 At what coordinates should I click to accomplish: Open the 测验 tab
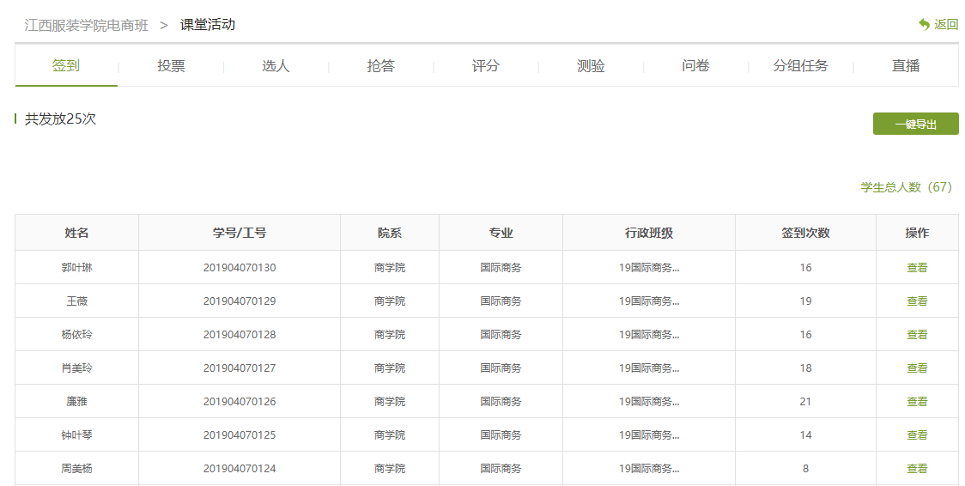591,66
